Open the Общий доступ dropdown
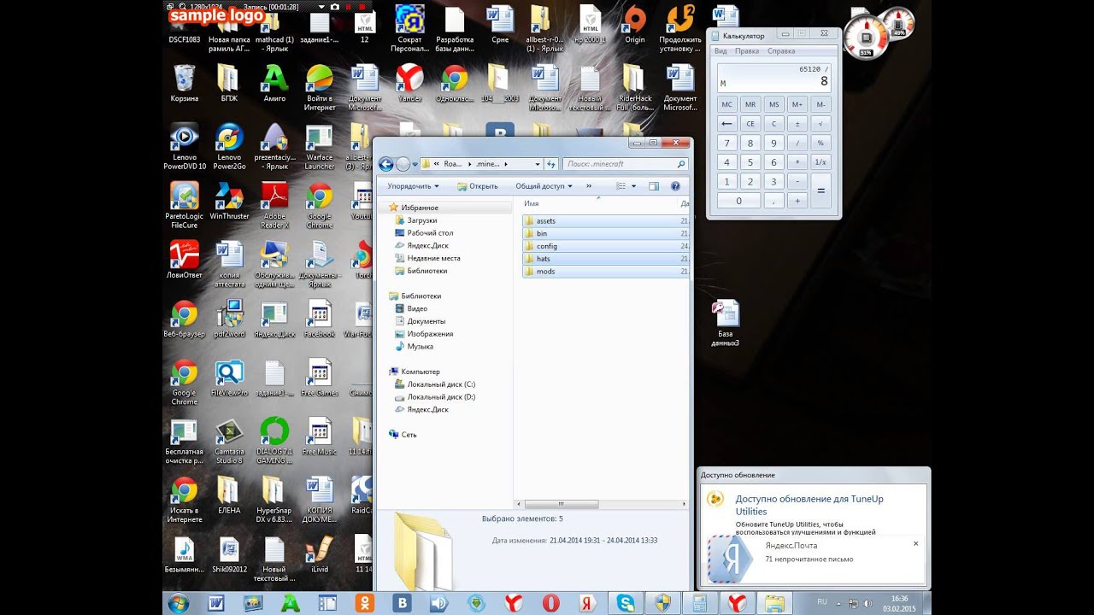Image resolution: width=1094 pixels, height=615 pixels. click(x=544, y=186)
